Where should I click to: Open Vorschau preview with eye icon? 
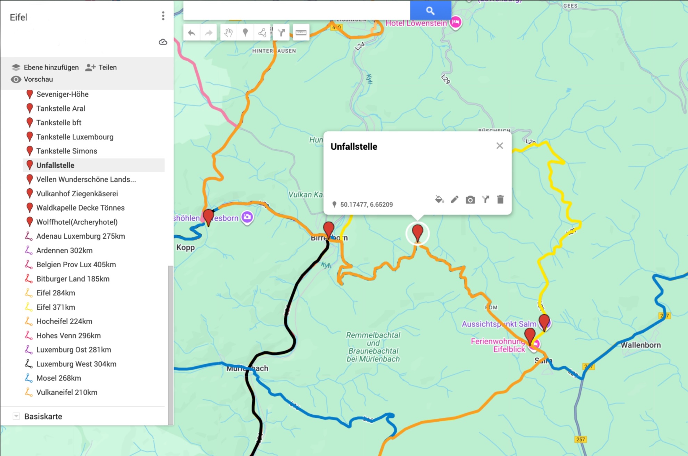tap(16, 79)
